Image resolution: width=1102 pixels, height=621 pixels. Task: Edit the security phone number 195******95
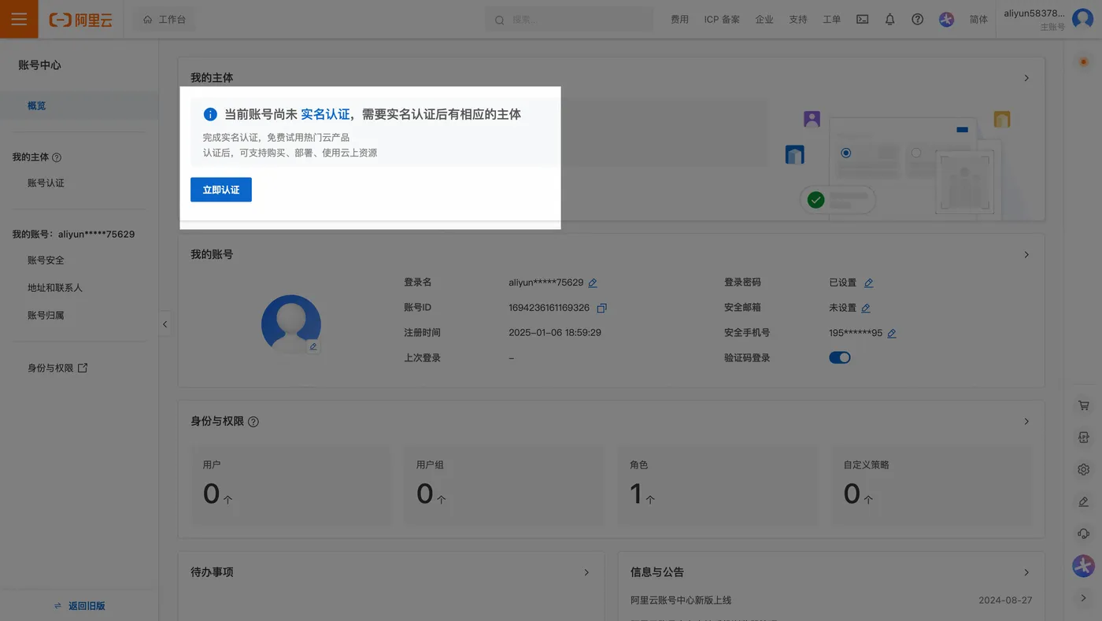(892, 333)
